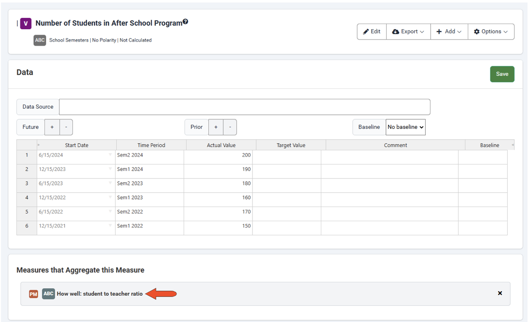The width and height of the screenshot is (531, 322).
Task: Open How well: student to teacher ratio link
Action: (100, 294)
